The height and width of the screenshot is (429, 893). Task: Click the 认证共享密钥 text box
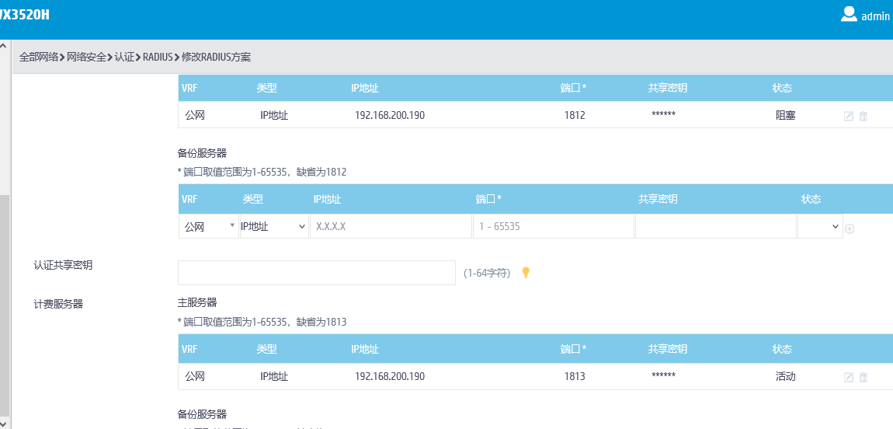tap(316, 273)
